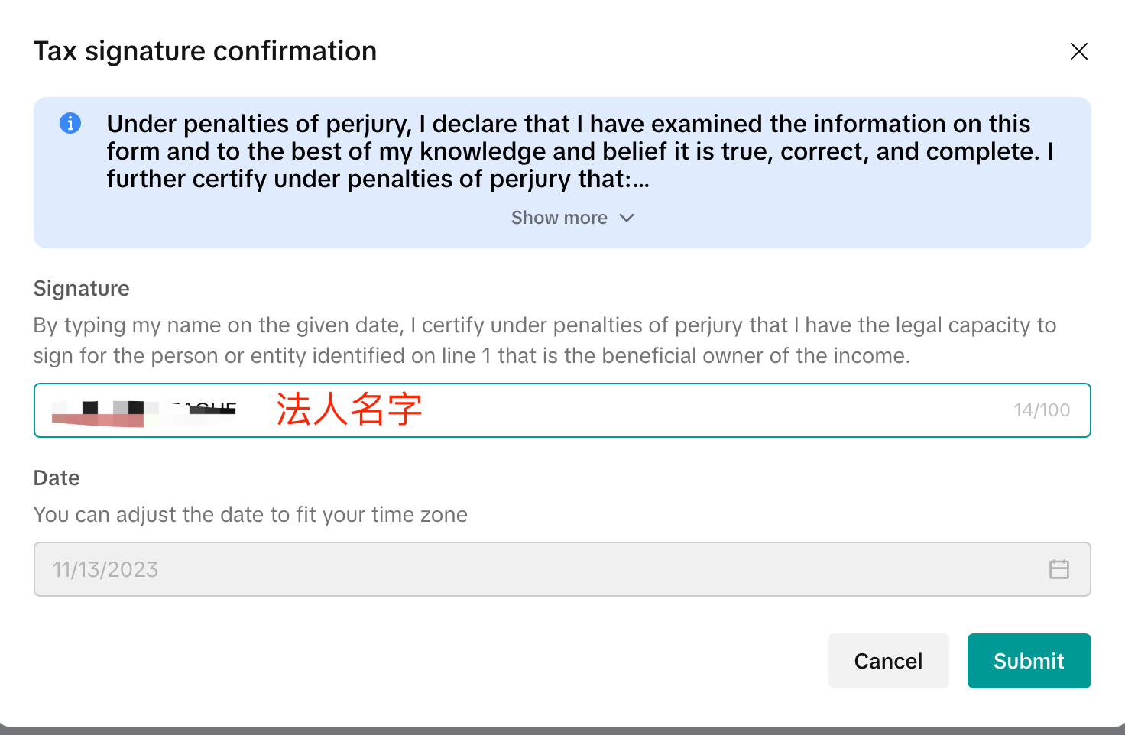Click the dialog title text
1125x735 pixels.
click(205, 51)
